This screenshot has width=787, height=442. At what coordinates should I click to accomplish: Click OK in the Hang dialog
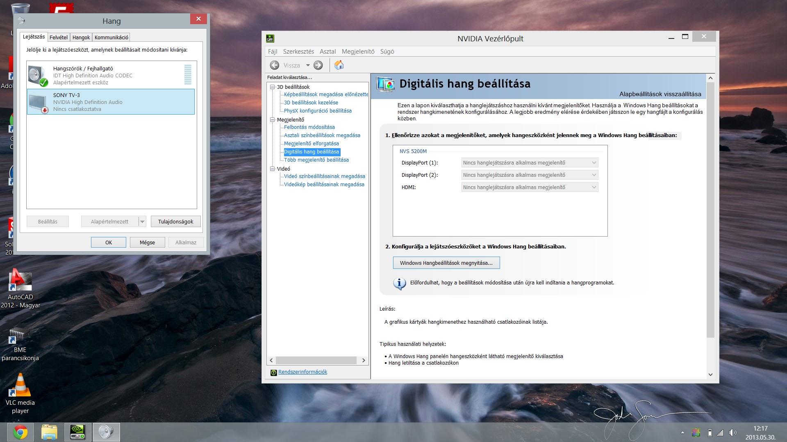point(109,242)
